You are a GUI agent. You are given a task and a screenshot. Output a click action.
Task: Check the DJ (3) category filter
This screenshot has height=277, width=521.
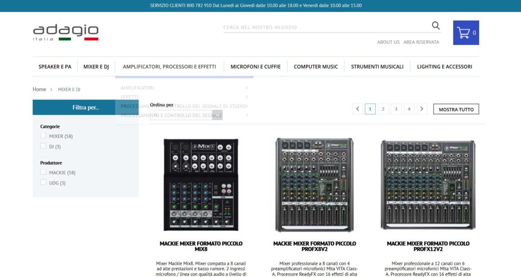pos(43,146)
